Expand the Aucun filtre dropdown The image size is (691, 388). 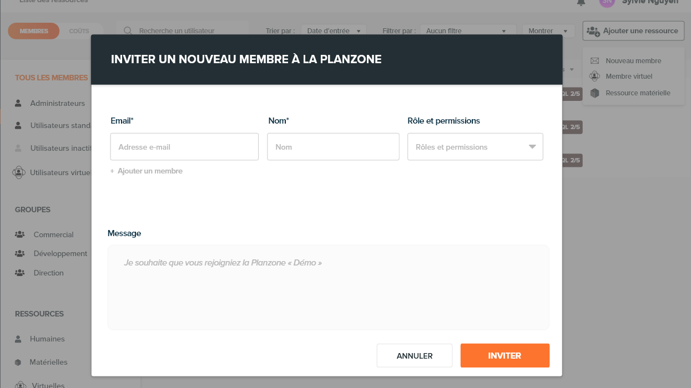467,31
